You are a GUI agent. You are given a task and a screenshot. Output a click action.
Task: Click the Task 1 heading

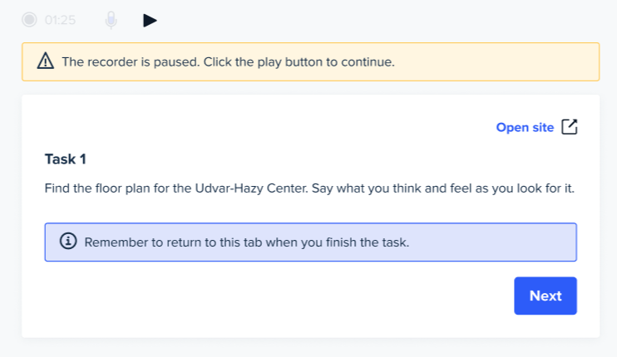[x=66, y=159]
